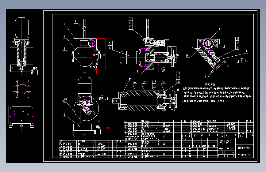Click drawing number M240A-04-00
266x172 pixels.
[245, 155]
